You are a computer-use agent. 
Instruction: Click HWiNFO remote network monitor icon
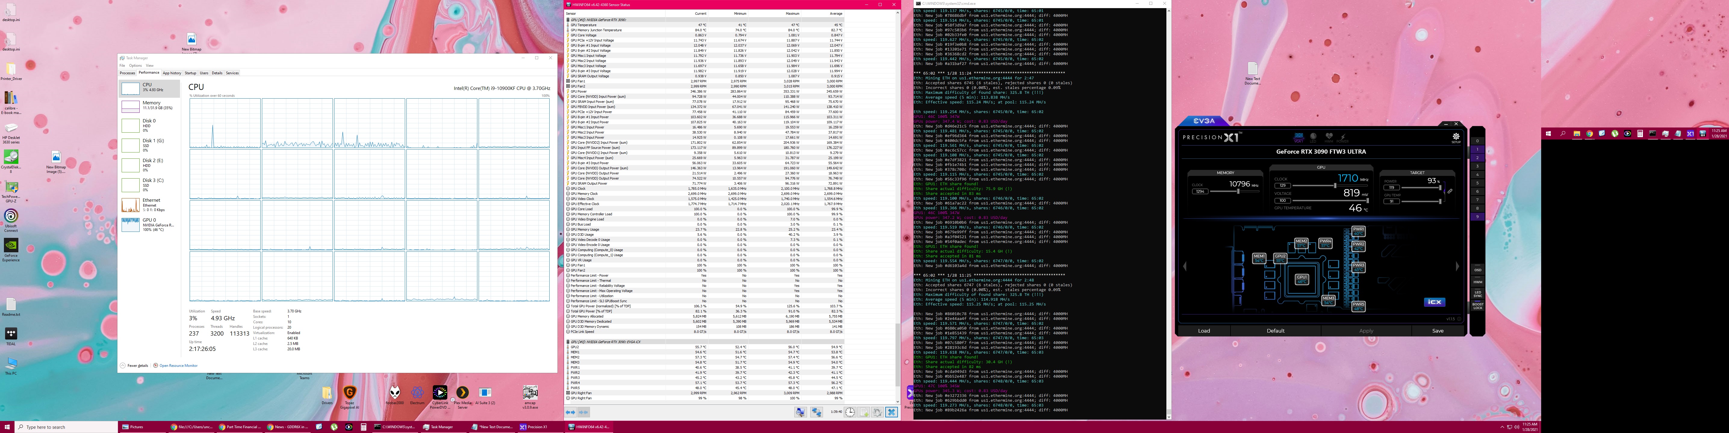[801, 413]
